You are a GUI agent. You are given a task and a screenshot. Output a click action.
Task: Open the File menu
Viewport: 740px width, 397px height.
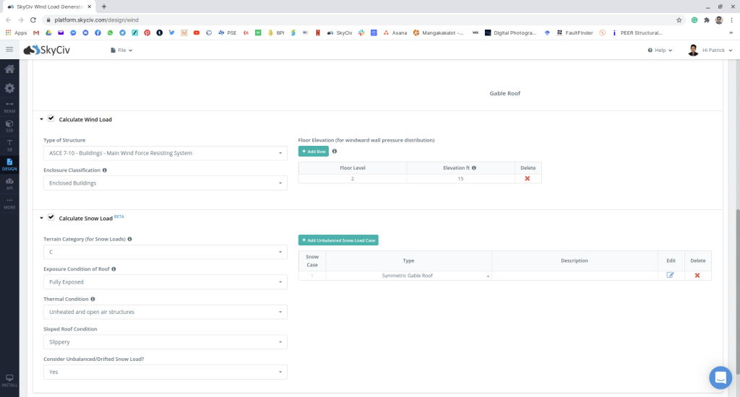121,51
